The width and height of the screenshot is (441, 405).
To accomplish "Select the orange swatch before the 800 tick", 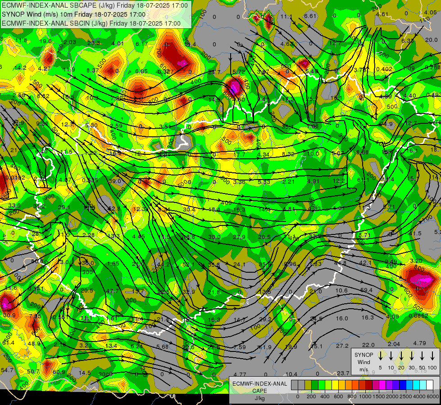I will pyautogui.click(x=349, y=385).
